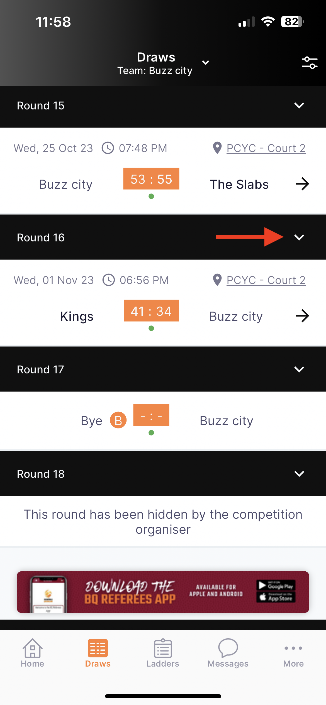Collapse the Round 18 section
The width and height of the screenshot is (326, 705).
click(x=299, y=474)
